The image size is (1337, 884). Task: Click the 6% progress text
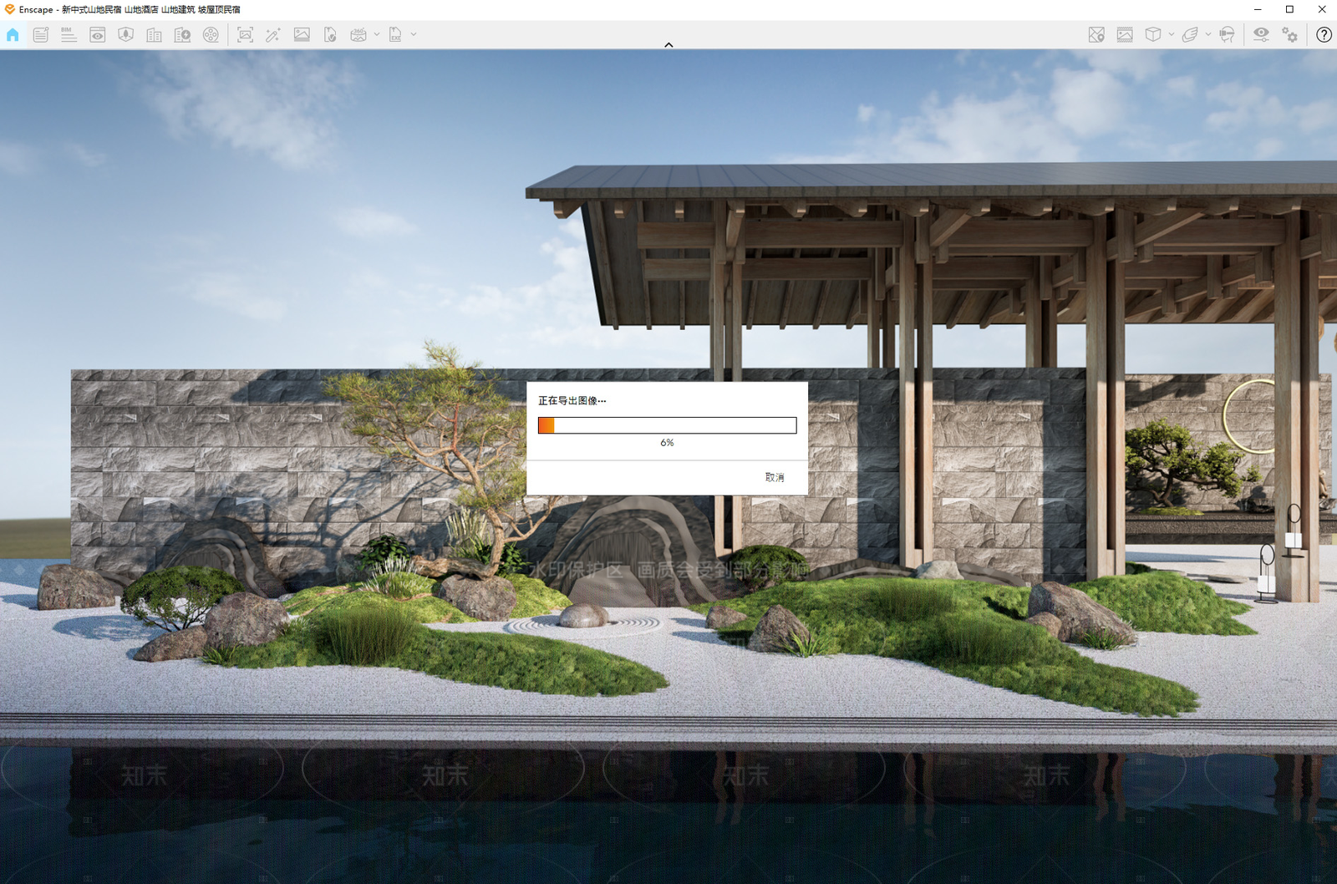[667, 443]
